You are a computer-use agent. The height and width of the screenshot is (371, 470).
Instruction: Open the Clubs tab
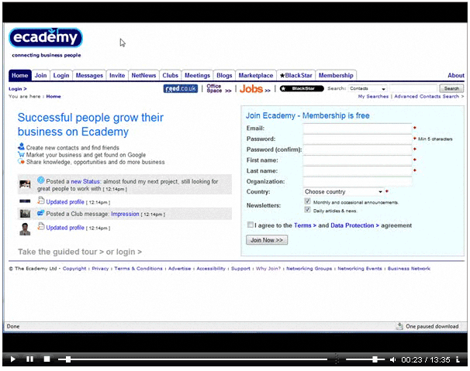click(171, 75)
